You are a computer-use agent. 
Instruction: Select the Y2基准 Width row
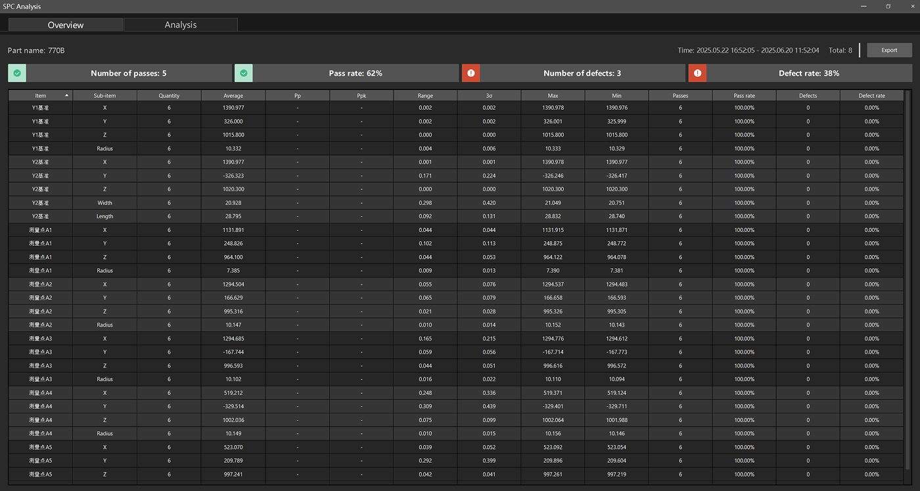[105, 202]
